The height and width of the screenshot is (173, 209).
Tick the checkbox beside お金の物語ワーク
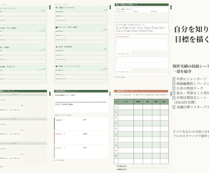(x=174, y=88)
